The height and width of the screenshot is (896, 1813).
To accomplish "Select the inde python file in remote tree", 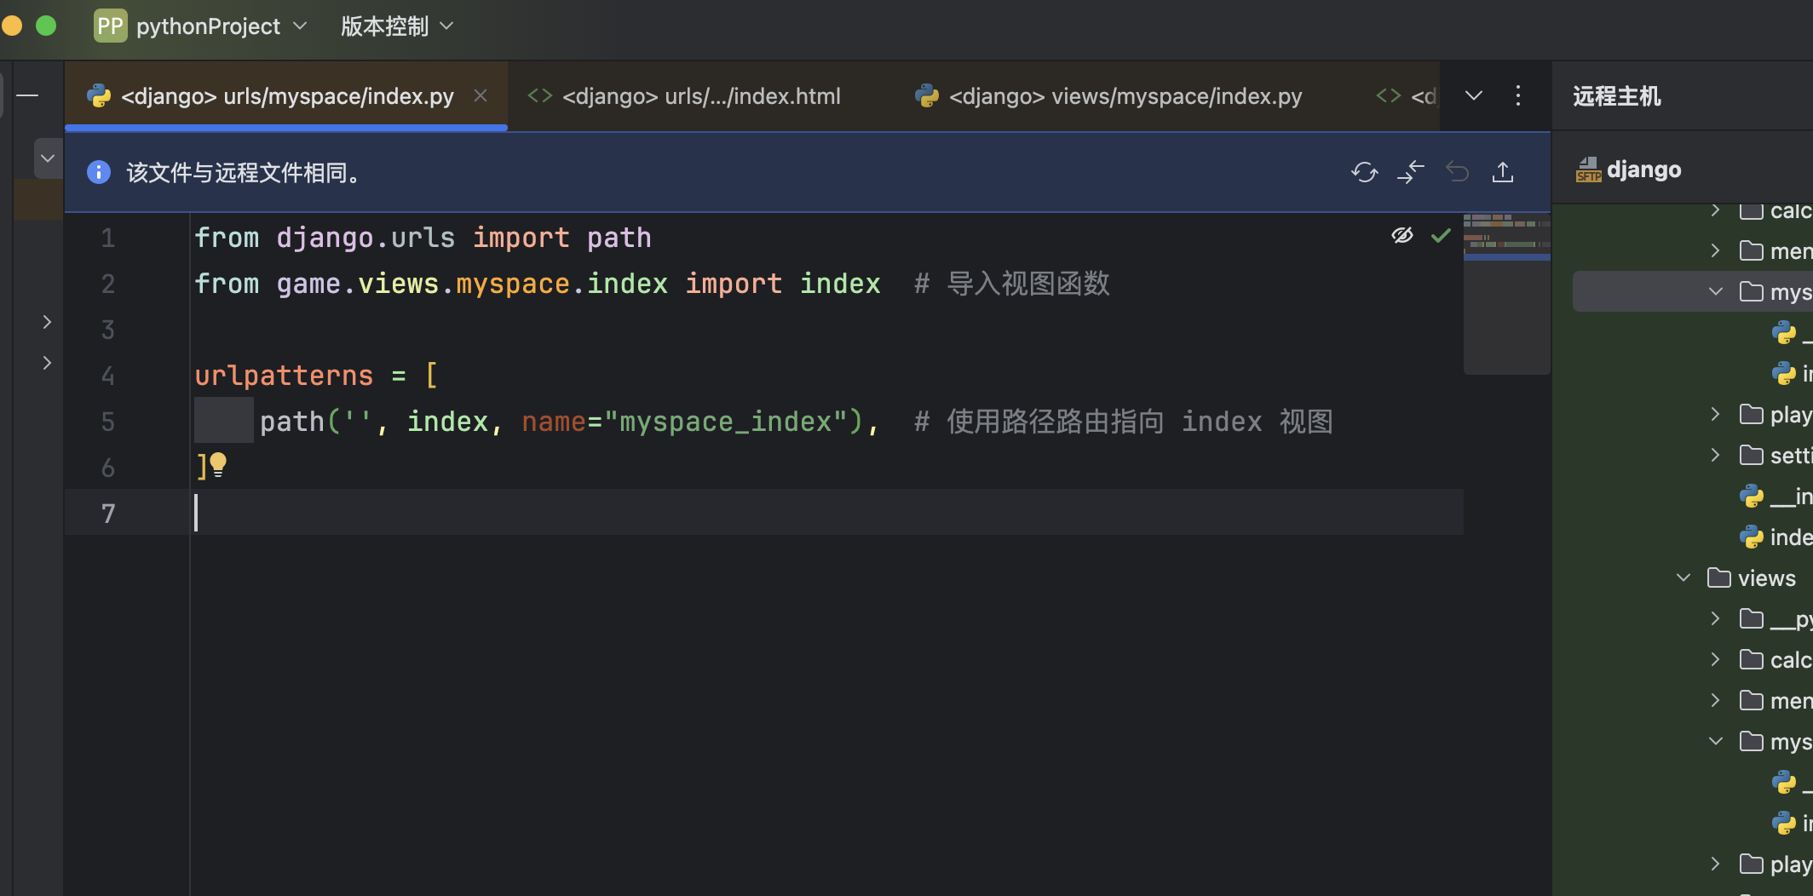I will 1776,537.
